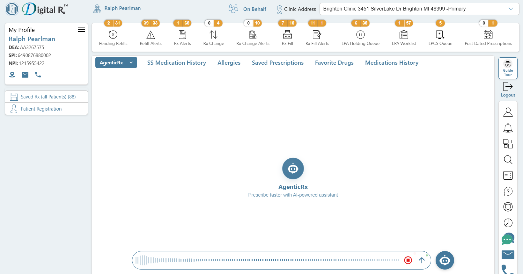Screen dimensions: 523x274
Task: Send the message with up arrow
Action: 422,260
